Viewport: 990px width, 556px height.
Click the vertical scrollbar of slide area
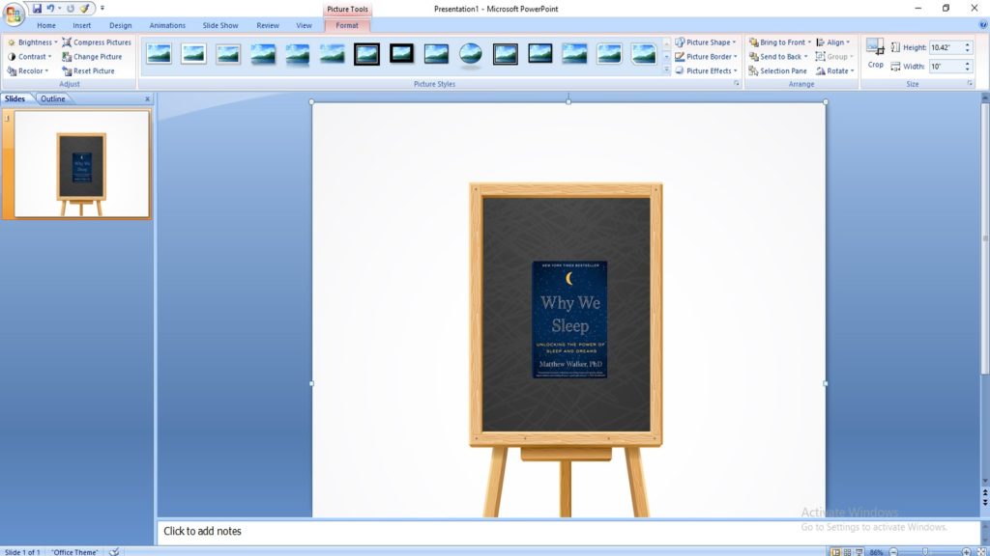(x=985, y=239)
